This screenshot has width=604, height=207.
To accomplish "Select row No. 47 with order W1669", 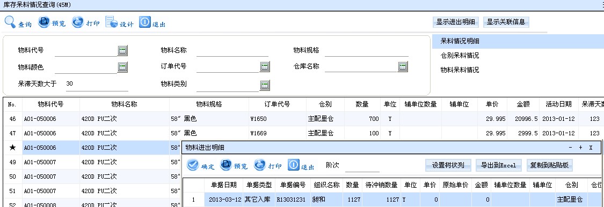I will coord(303,133).
